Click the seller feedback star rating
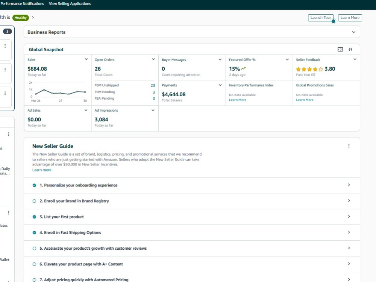This screenshot has width=376, height=282. coord(309,69)
